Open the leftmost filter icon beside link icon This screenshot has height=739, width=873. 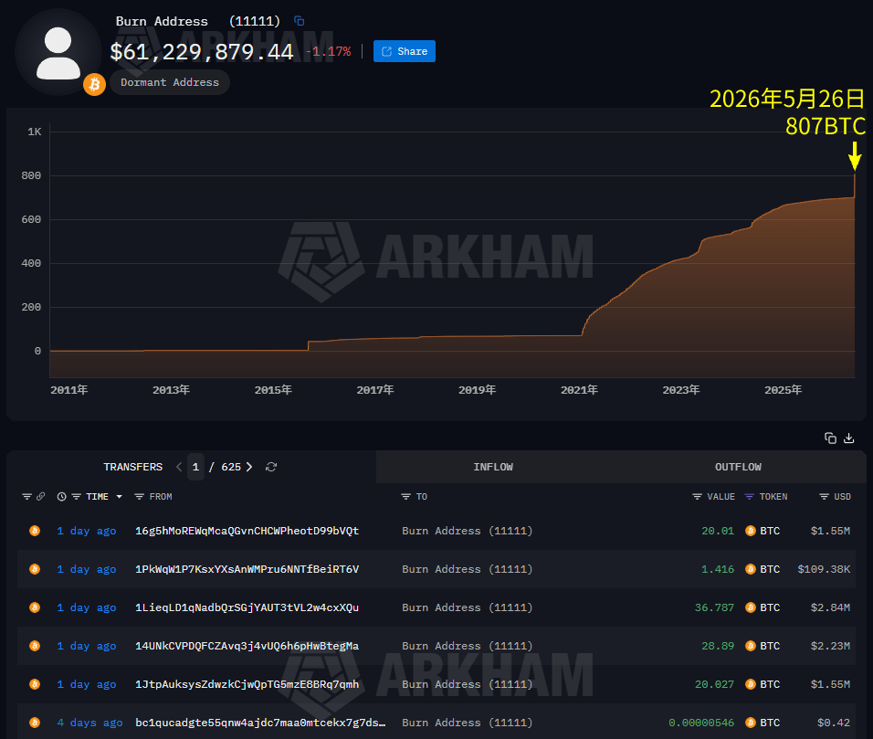coord(26,496)
